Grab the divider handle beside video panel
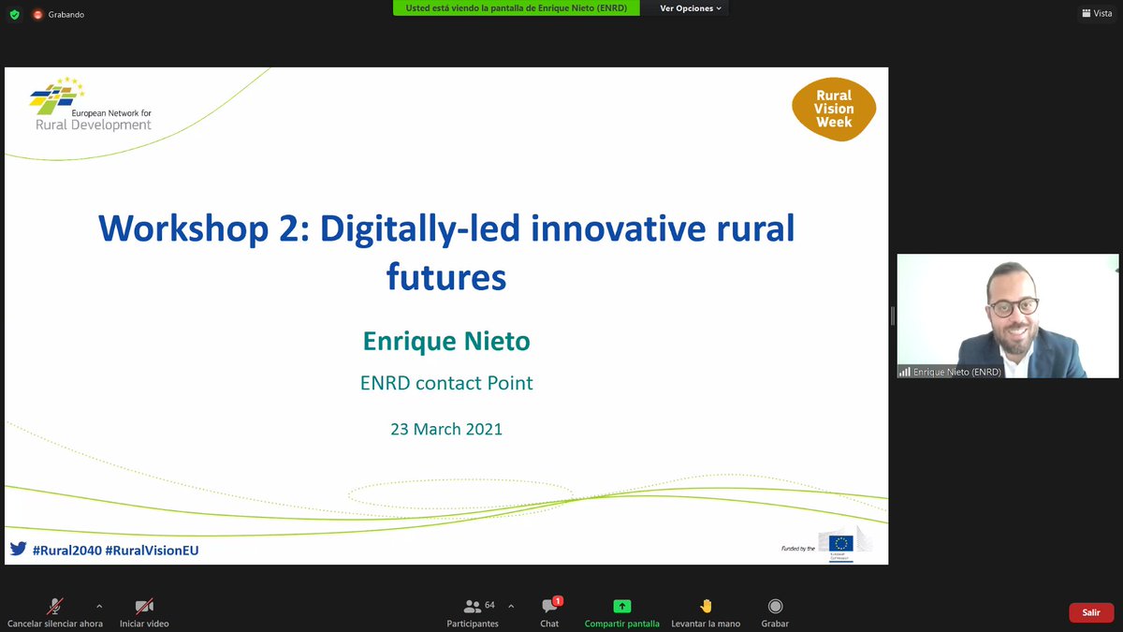This screenshot has width=1123, height=632. (892, 316)
